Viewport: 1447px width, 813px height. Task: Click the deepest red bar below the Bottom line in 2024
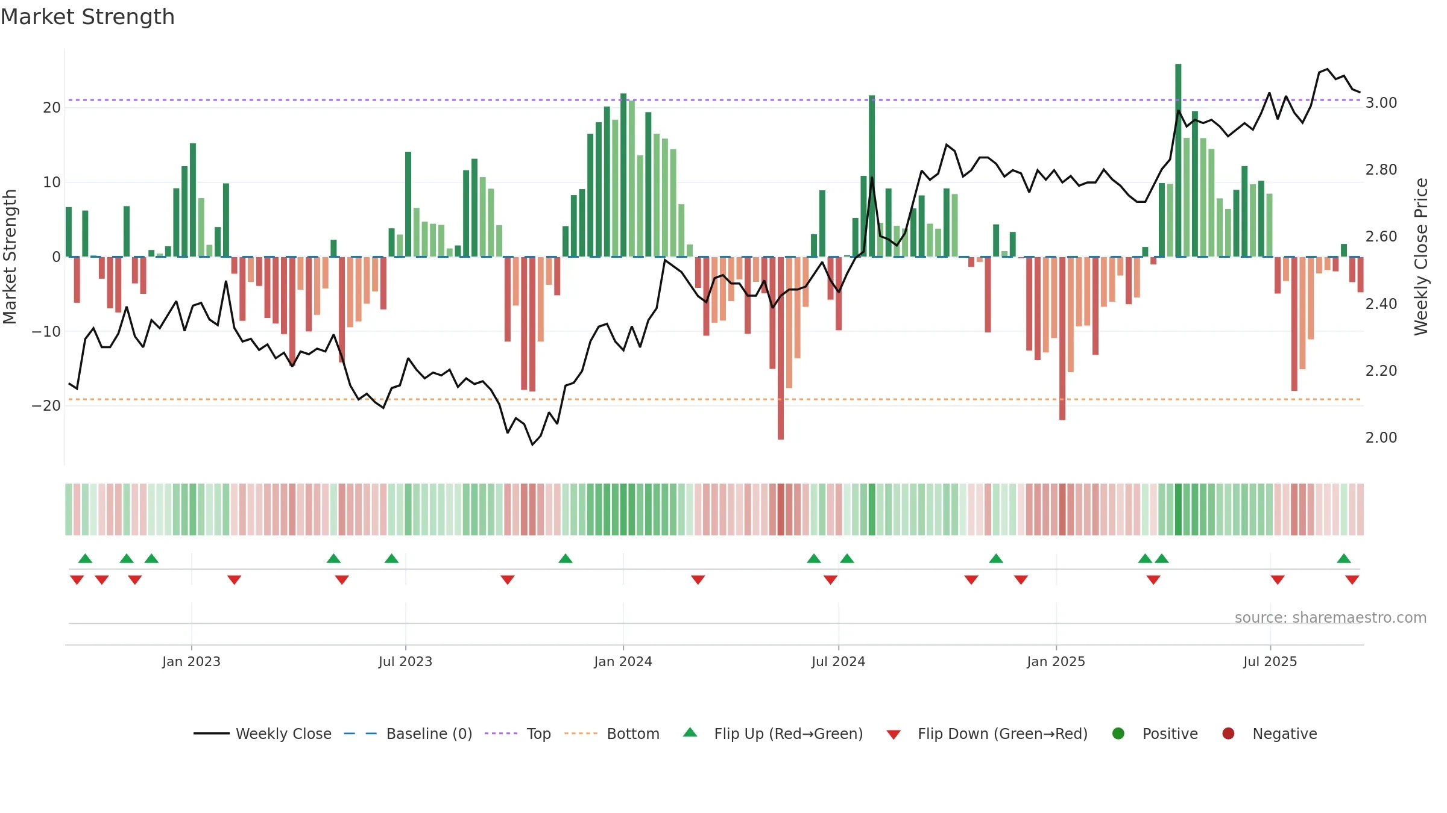(781, 348)
